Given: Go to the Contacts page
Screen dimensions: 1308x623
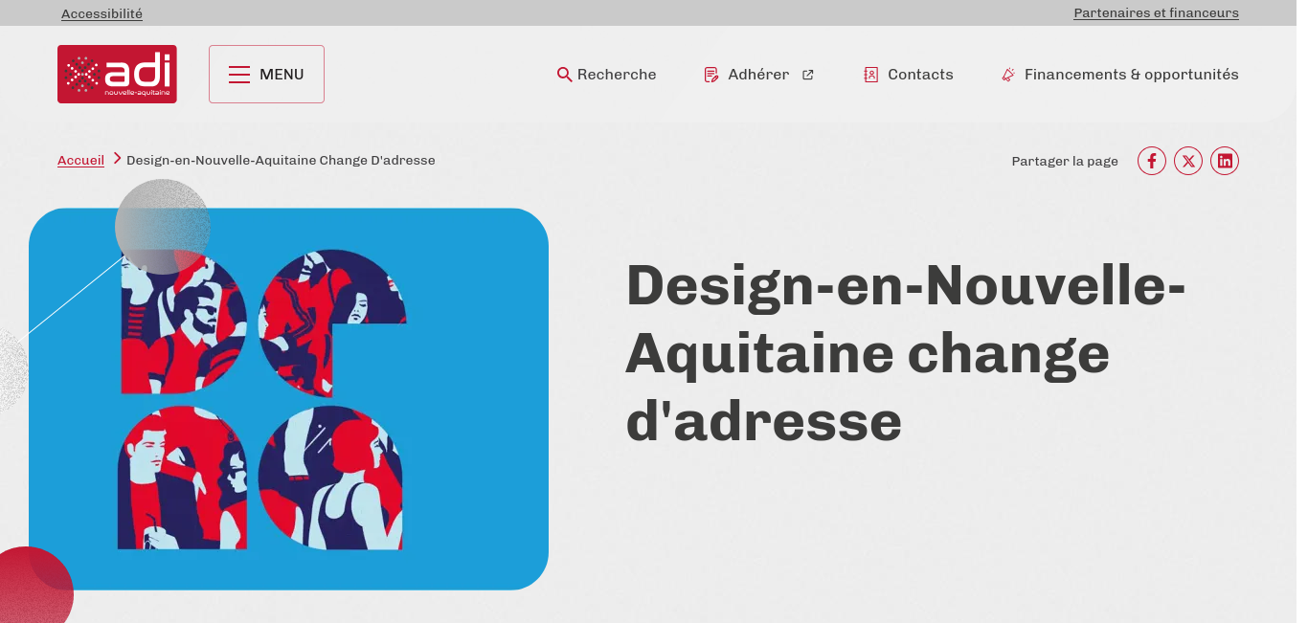Looking at the screenshot, I should click(x=920, y=75).
